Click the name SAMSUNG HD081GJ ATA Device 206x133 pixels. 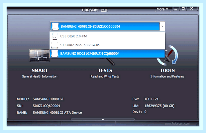(x=57, y=112)
